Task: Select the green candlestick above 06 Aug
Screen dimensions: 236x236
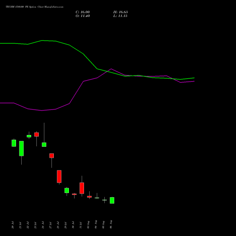Action: (112, 200)
